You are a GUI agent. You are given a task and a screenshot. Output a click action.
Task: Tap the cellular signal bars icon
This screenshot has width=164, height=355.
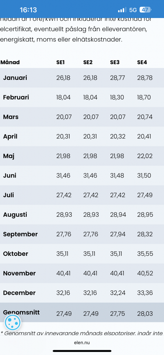click(x=122, y=10)
